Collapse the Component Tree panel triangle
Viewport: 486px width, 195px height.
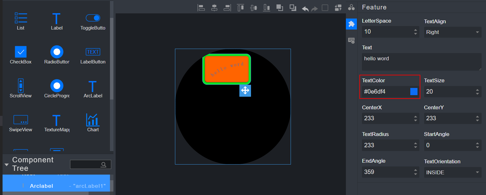point(7,165)
